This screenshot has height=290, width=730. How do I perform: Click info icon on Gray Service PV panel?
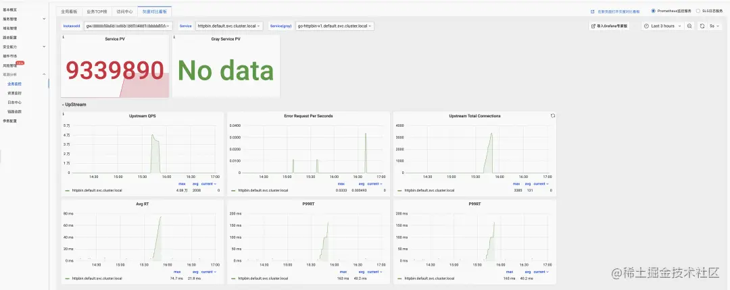click(174, 36)
